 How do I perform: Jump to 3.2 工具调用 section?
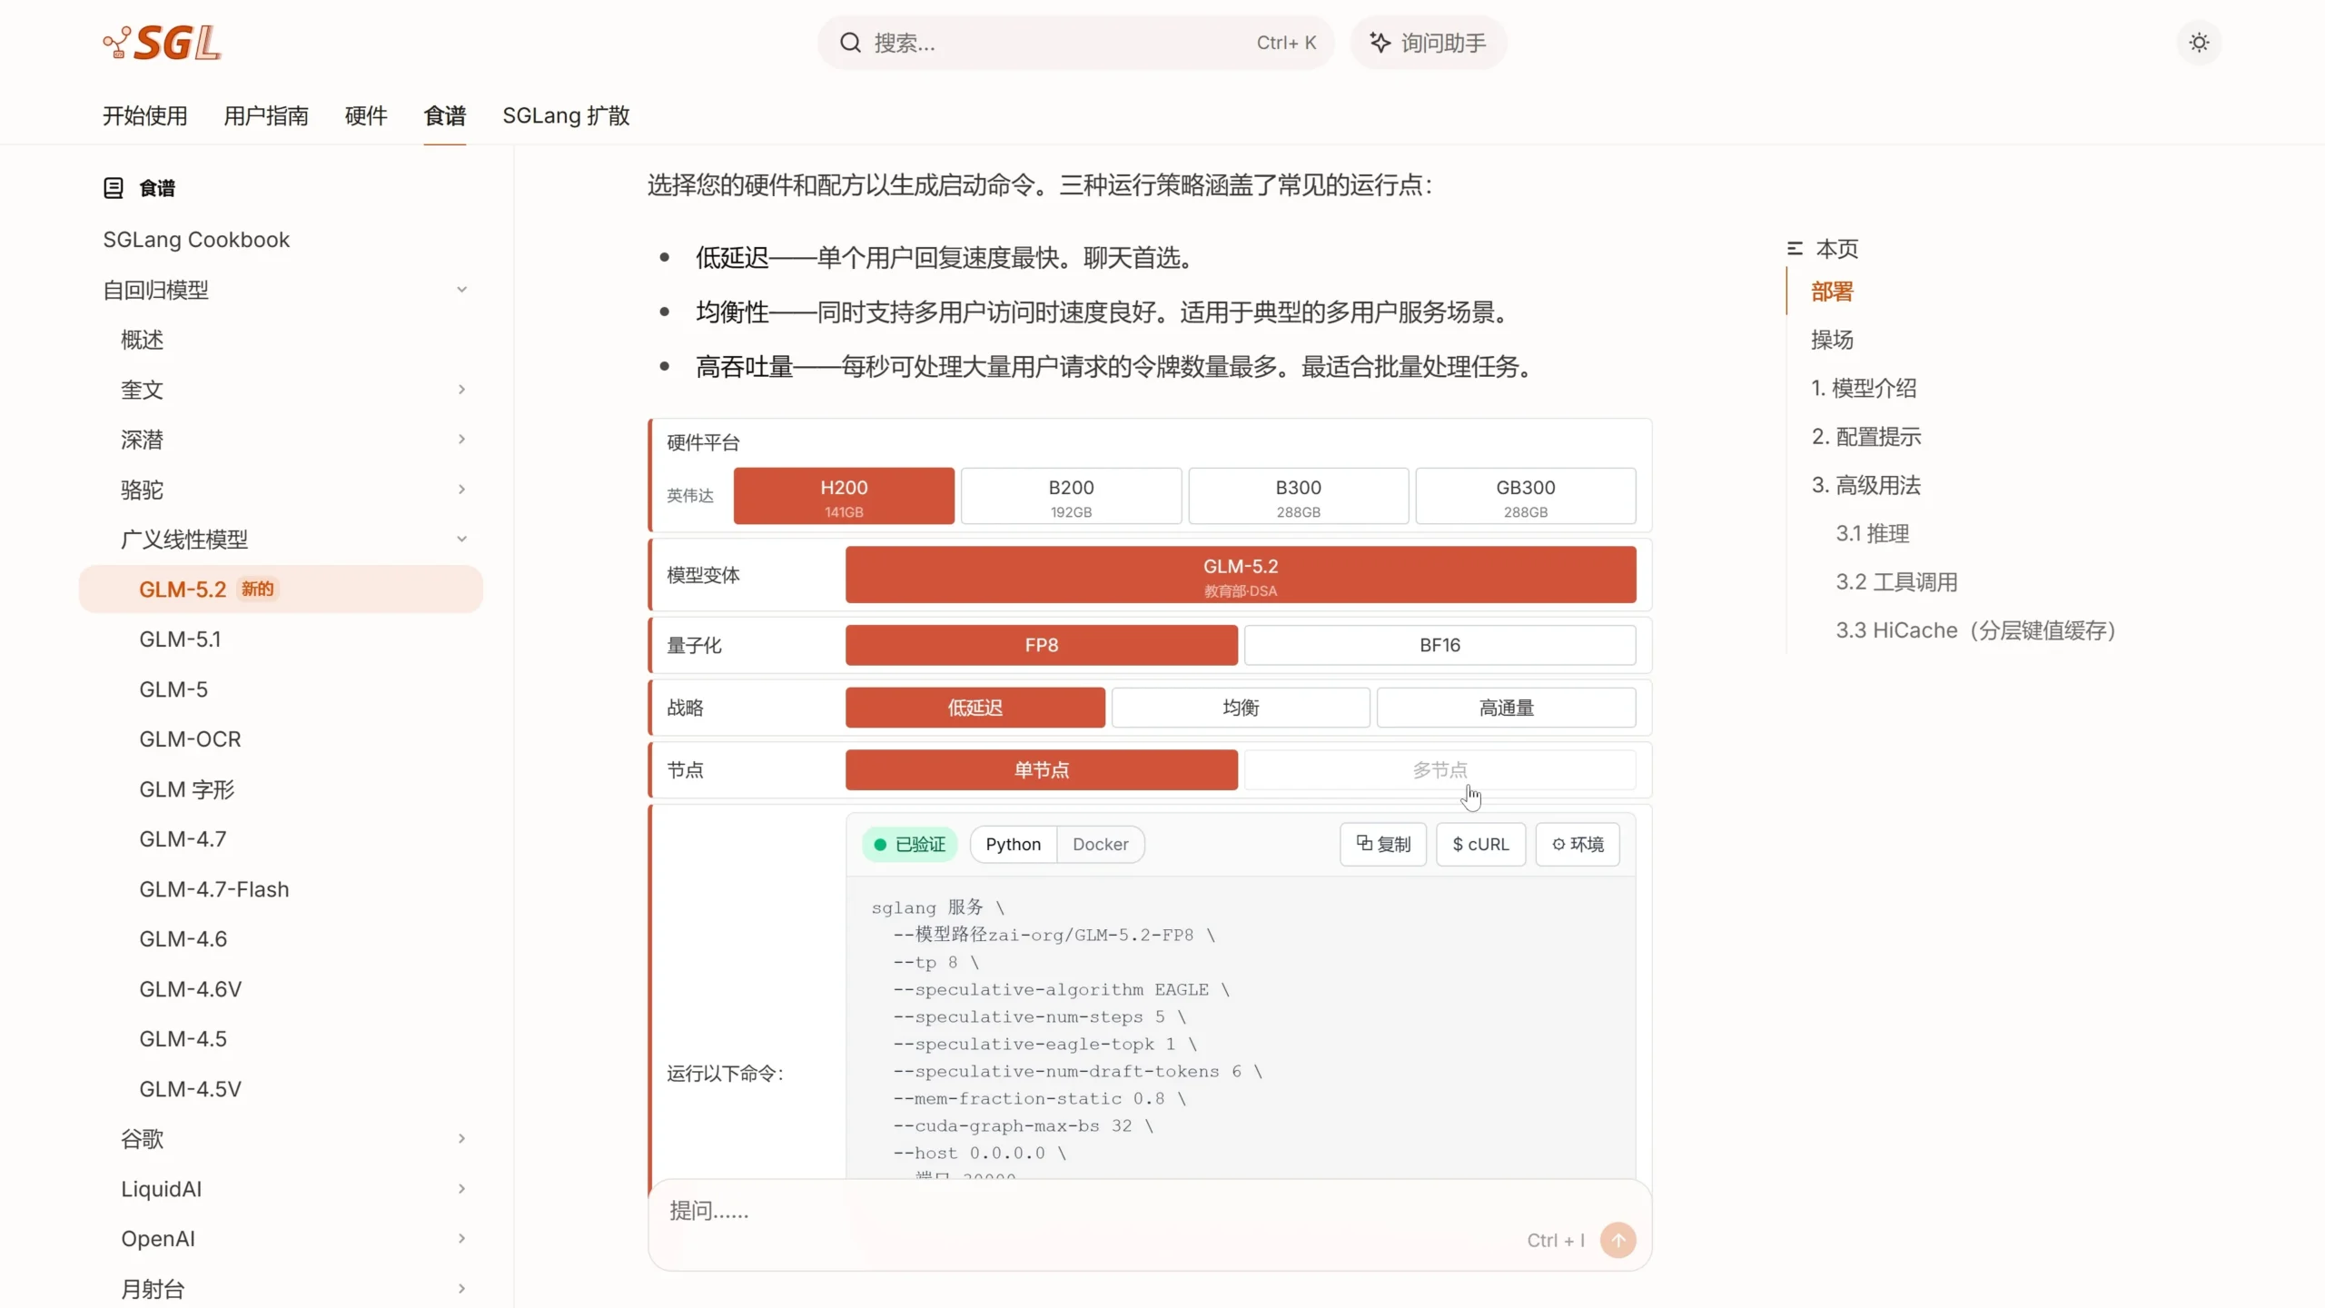pos(1896,582)
